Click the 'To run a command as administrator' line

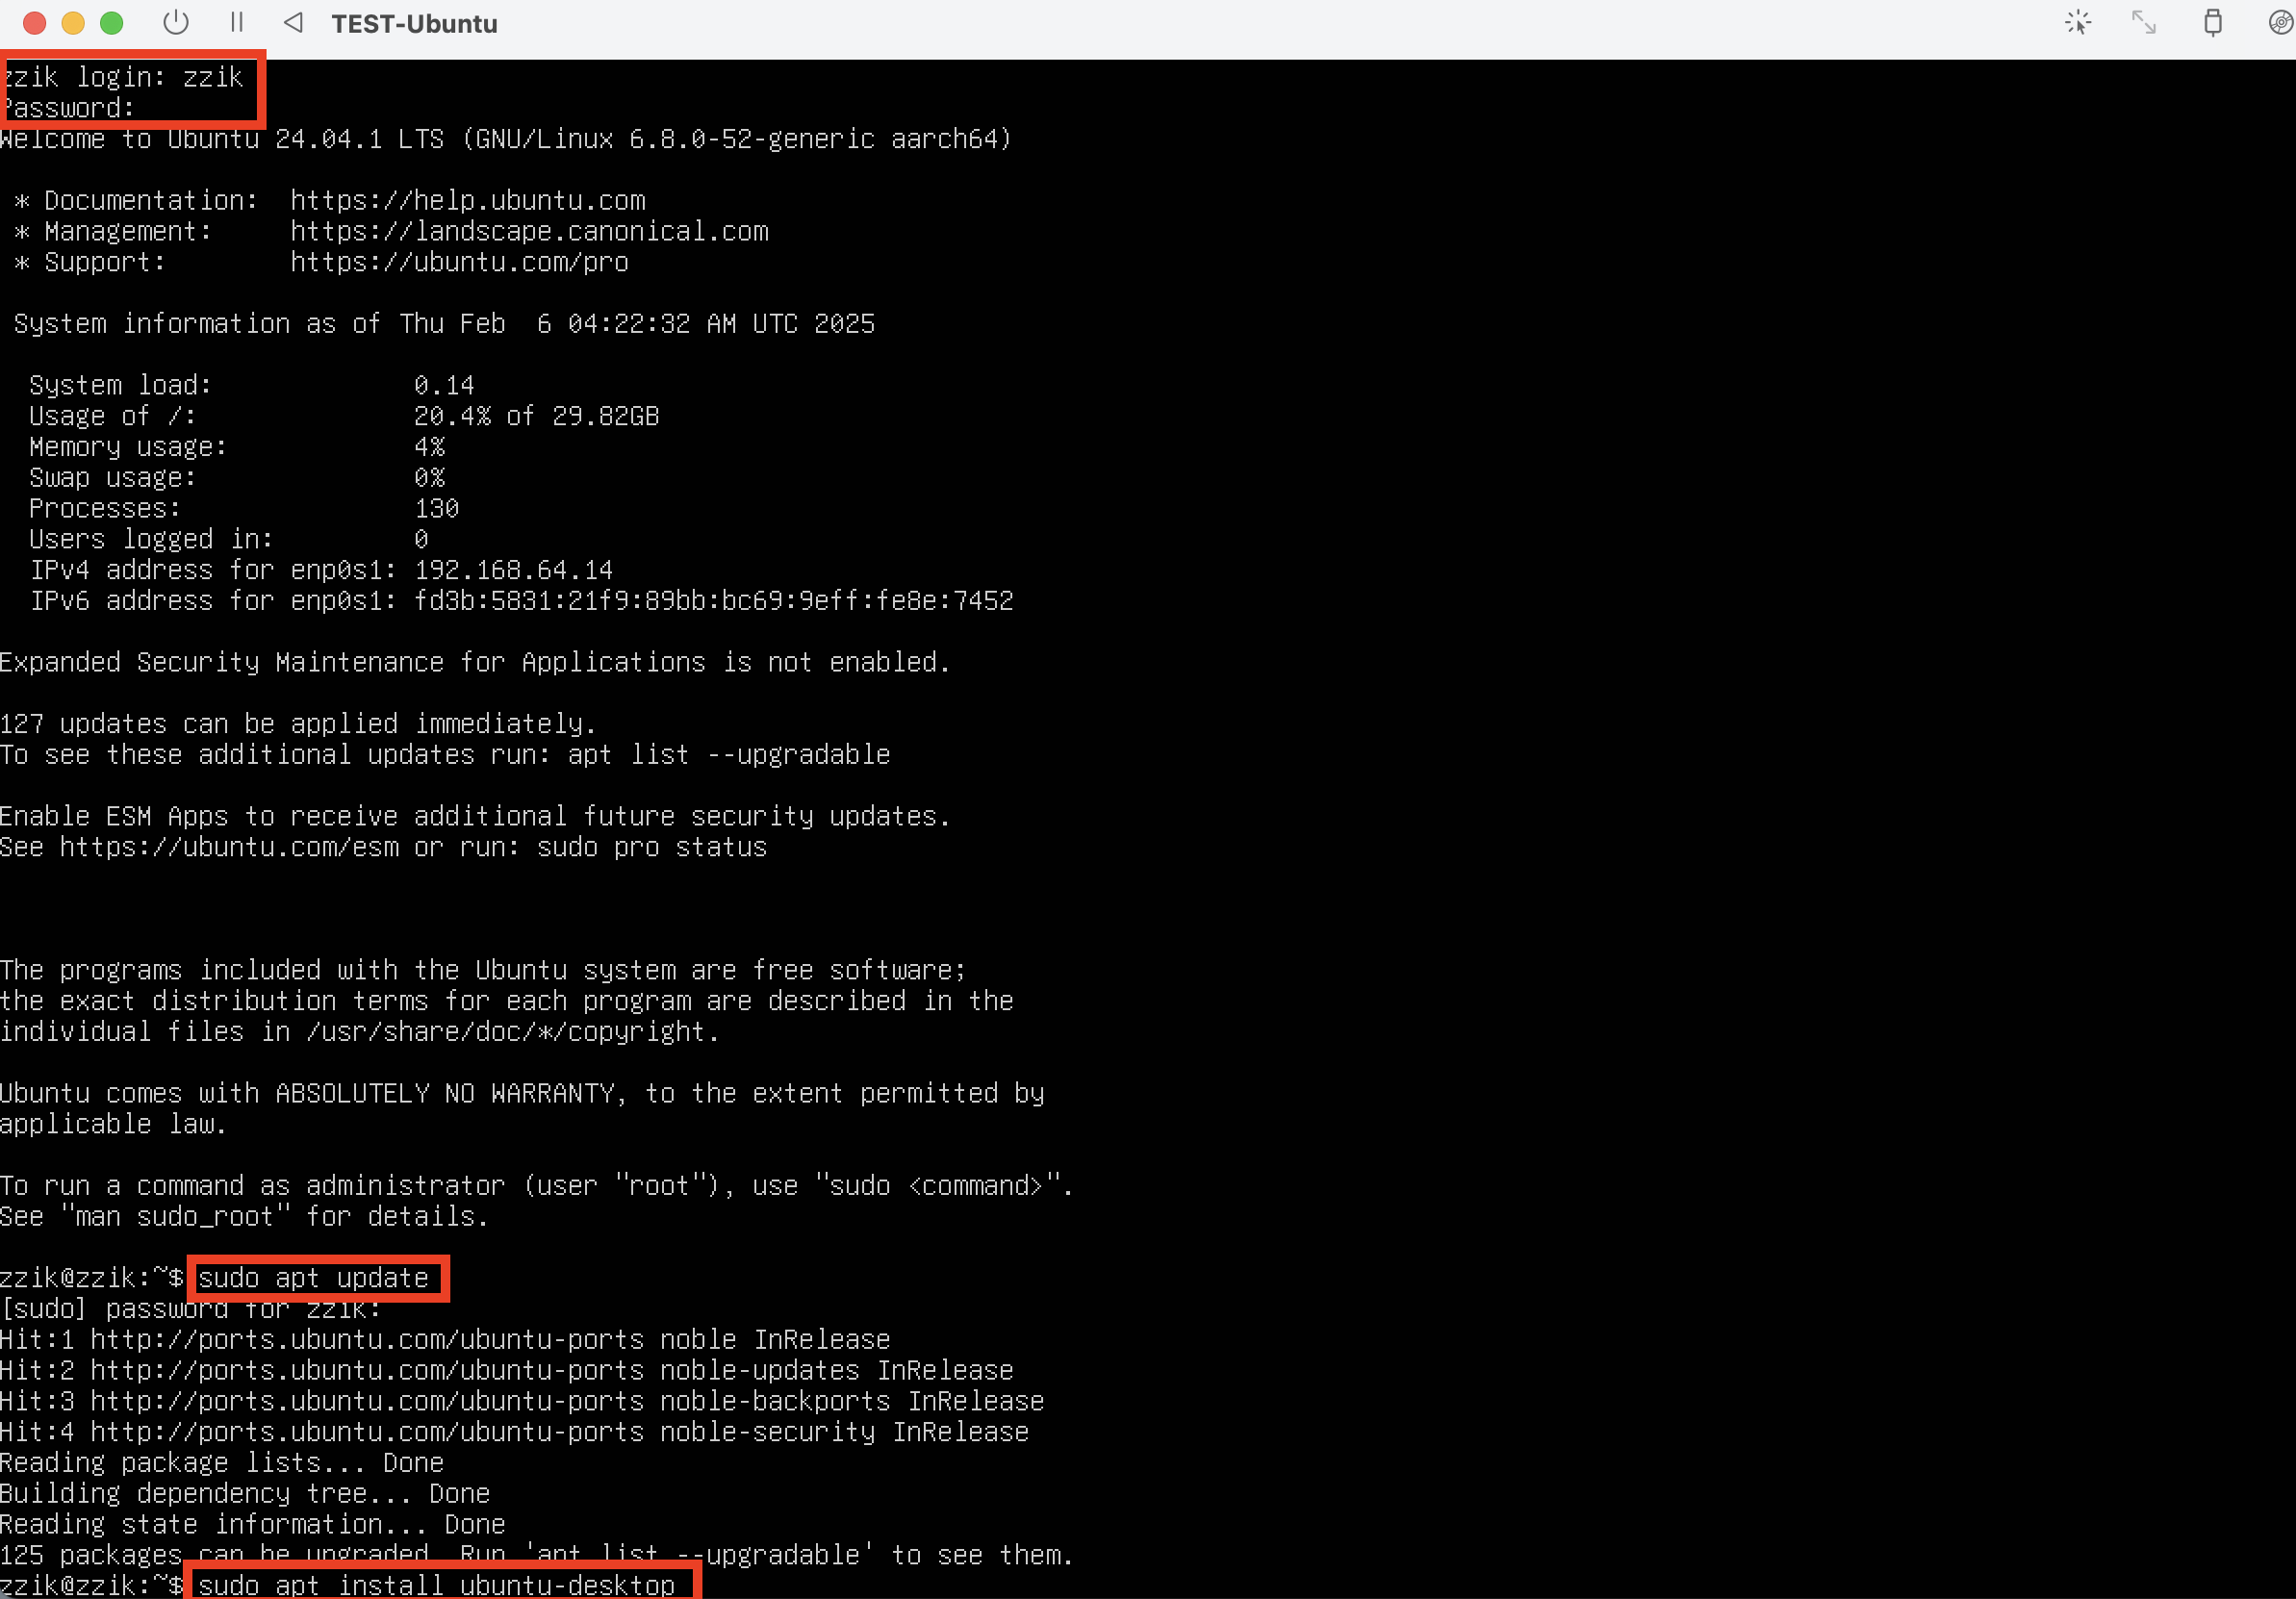[x=537, y=1186]
